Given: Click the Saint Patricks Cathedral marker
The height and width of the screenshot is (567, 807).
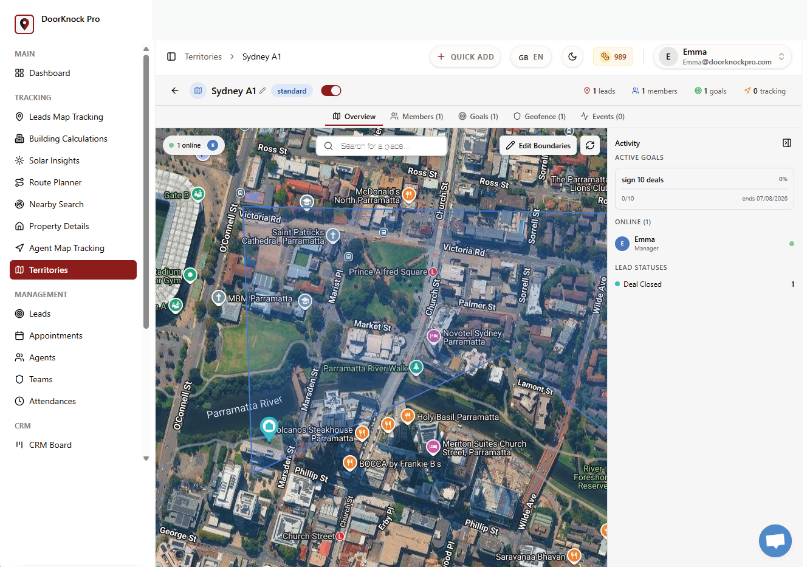Looking at the screenshot, I should pos(332,235).
